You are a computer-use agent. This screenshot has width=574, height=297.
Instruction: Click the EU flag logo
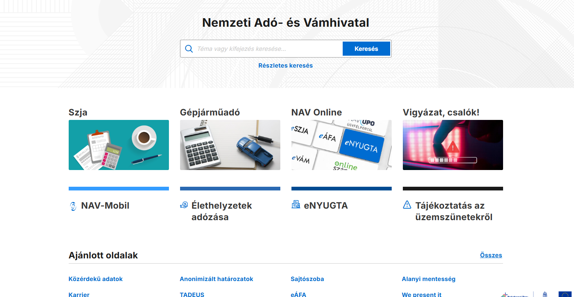565,294
